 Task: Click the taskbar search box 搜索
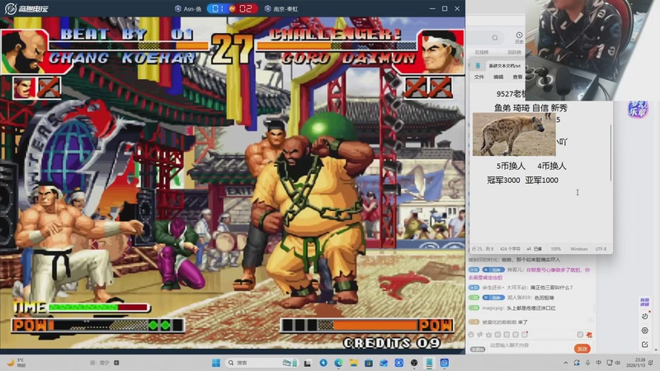point(262,363)
